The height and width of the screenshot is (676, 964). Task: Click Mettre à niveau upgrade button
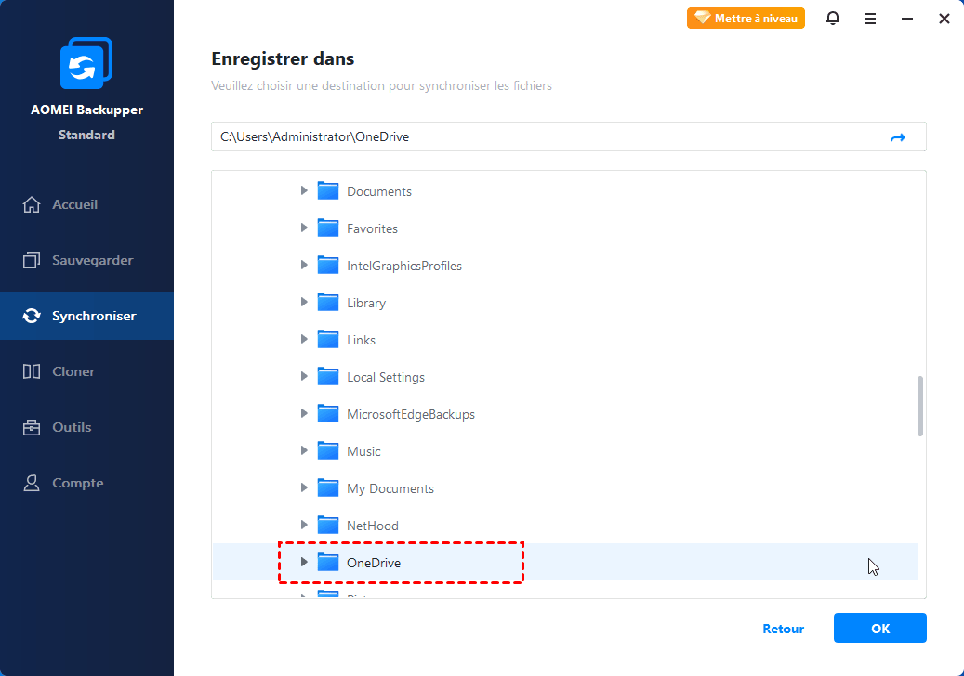pyautogui.click(x=746, y=19)
